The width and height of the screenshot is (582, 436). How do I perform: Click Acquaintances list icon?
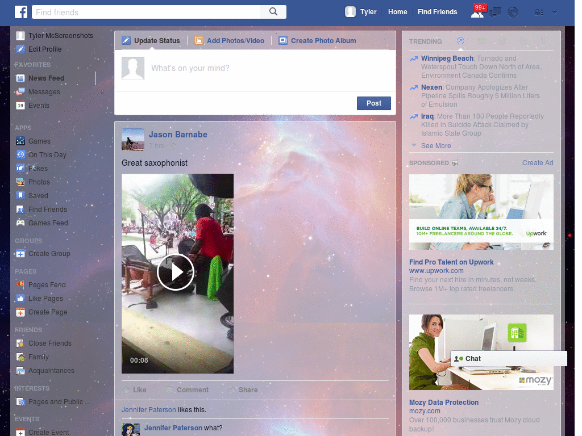(20, 371)
